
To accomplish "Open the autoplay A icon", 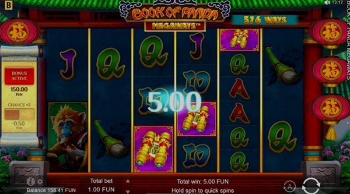I will tap(290, 186).
